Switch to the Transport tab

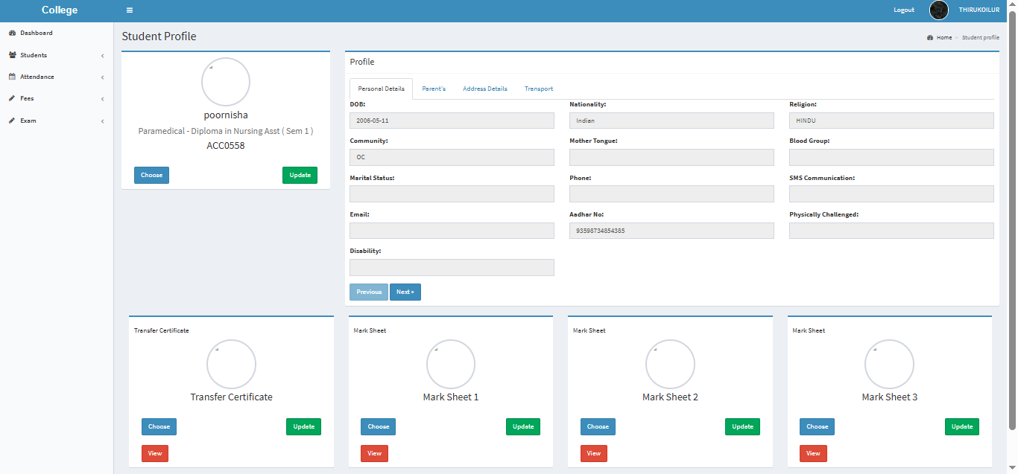coord(538,89)
